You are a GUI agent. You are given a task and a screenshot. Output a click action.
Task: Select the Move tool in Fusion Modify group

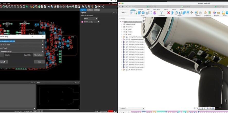192,13
